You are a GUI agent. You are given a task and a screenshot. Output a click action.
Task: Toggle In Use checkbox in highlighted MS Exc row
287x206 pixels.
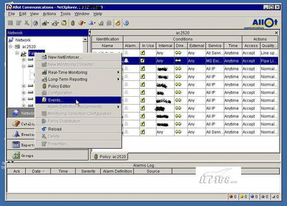tap(143, 61)
